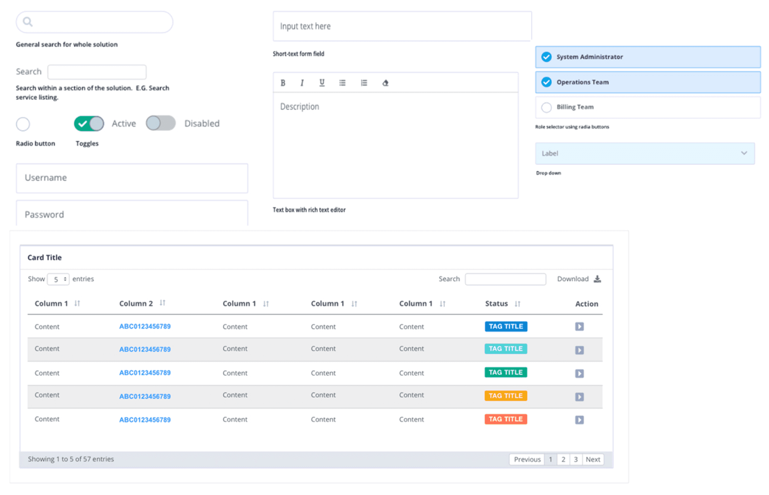Open ABC0123456789 link in first row

point(145,326)
